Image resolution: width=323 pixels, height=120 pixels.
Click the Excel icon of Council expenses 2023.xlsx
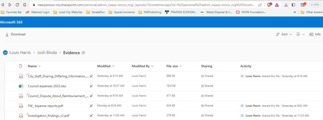(x=21, y=86)
